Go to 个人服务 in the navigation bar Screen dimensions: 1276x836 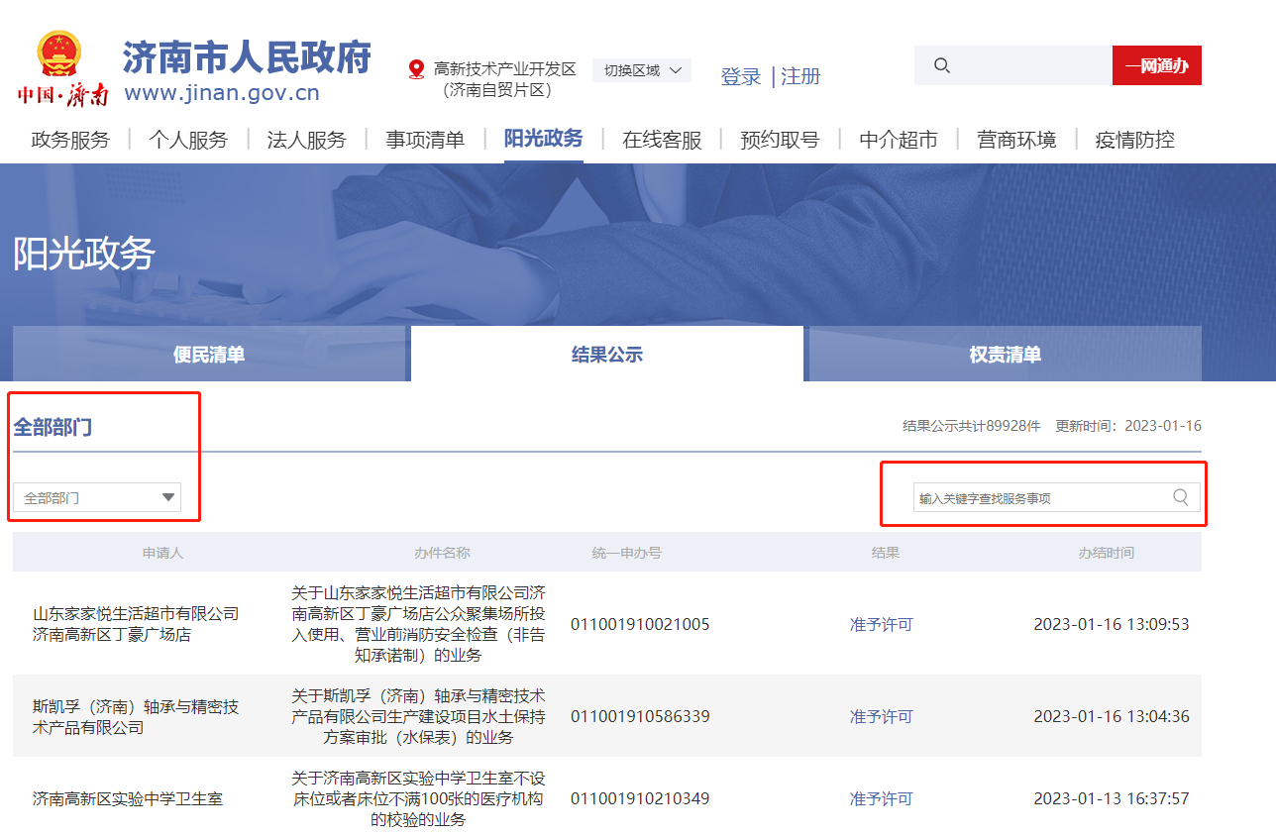click(x=188, y=140)
